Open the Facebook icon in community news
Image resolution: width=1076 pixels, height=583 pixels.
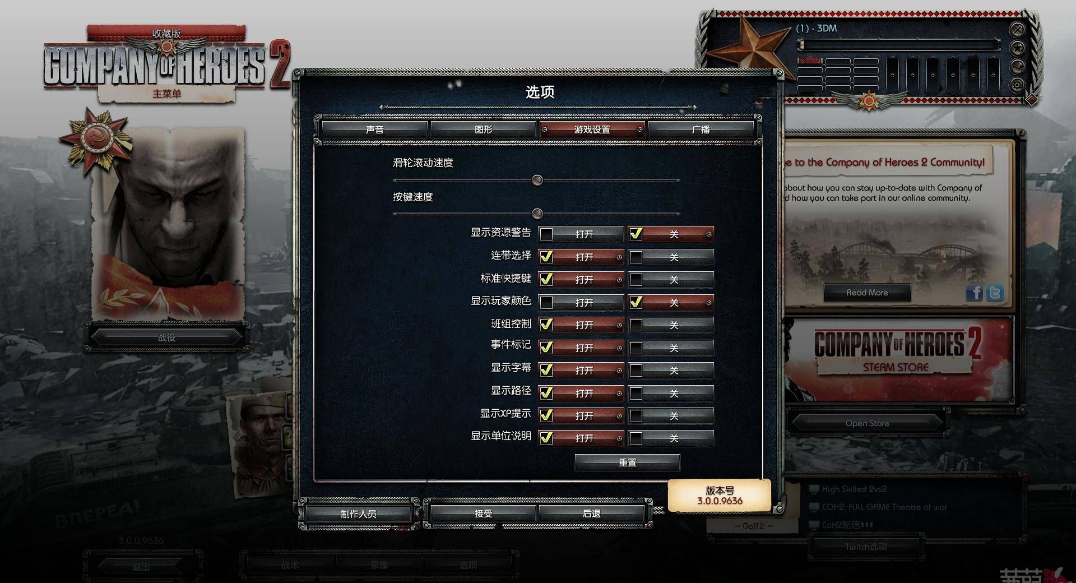[974, 293]
